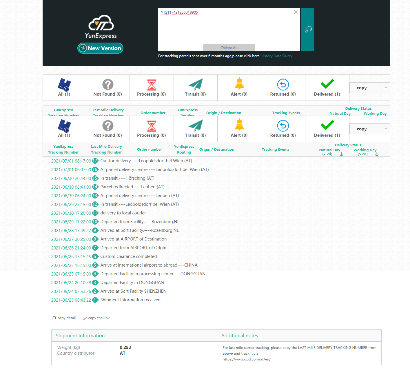410x368 pixels.
Task: Click the step 1 Shipment information received marker
Action: pyautogui.click(x=95, y=300)
